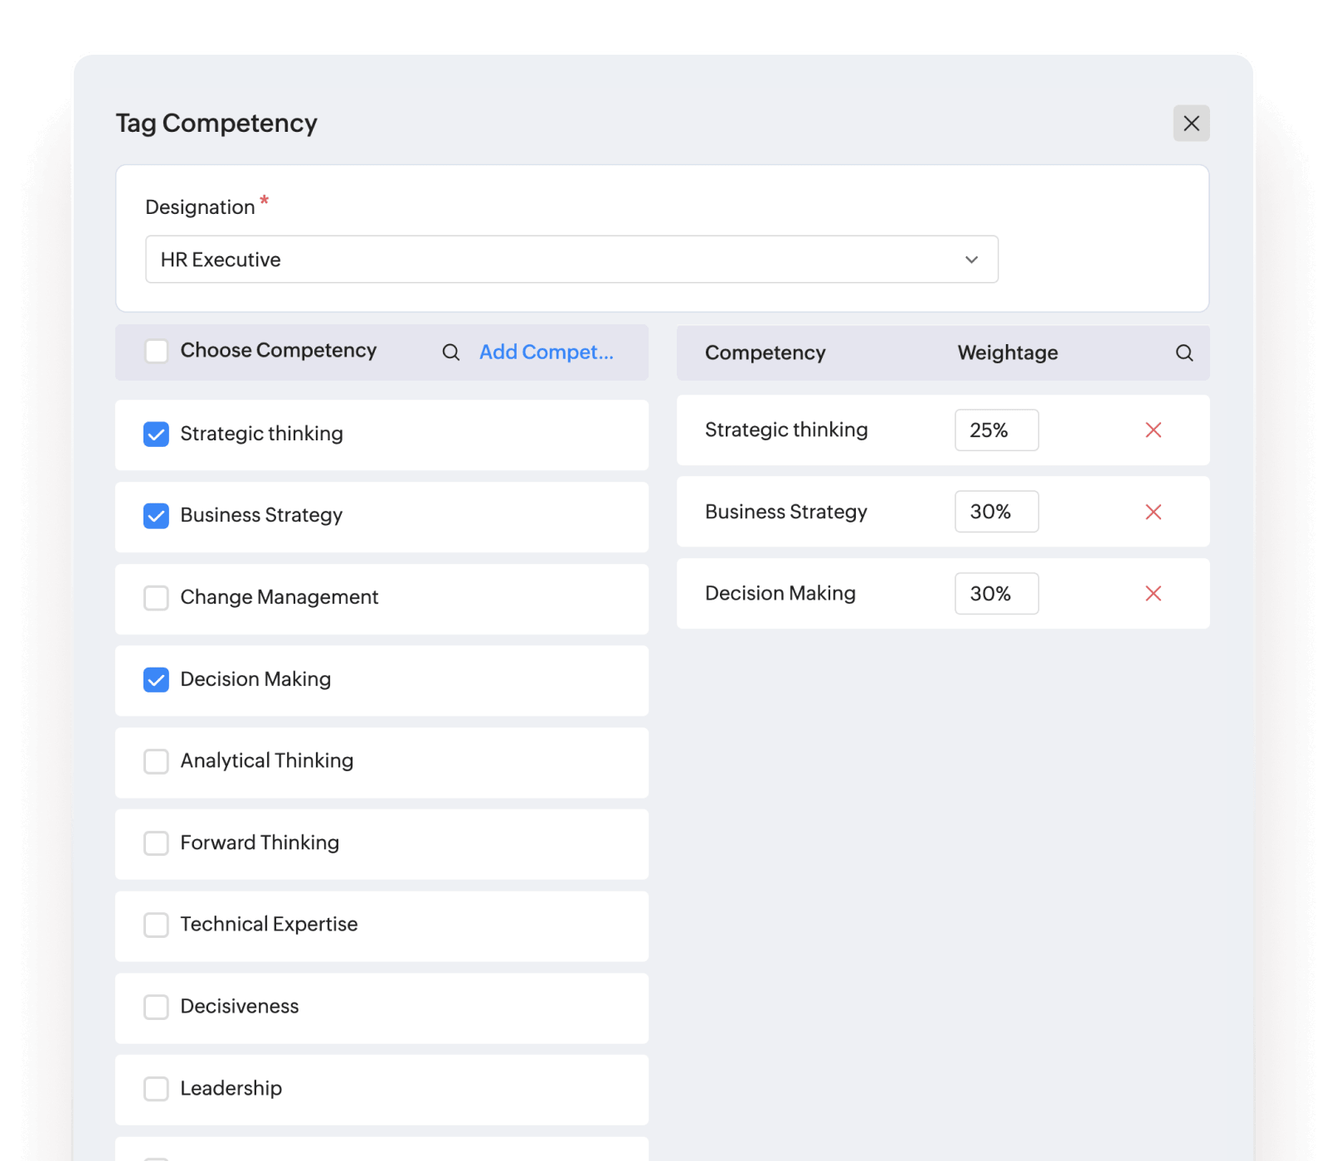Uncheck the Business Strategy competency

pyautogui.click(x=156, y=516)
